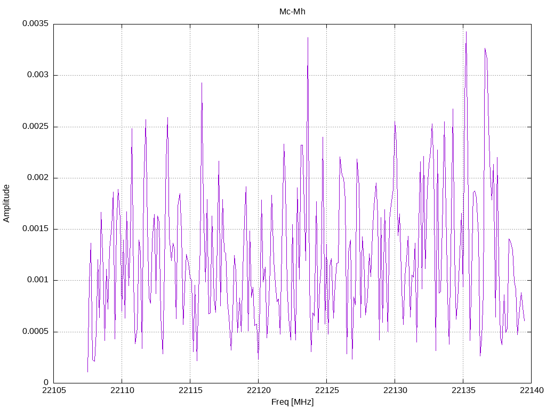Click y-axis value 0.003
546x409 pixels.
point(38,75)
